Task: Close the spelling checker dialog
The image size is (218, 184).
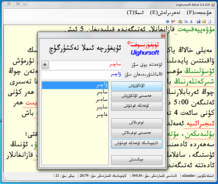Action: [163, 36]
